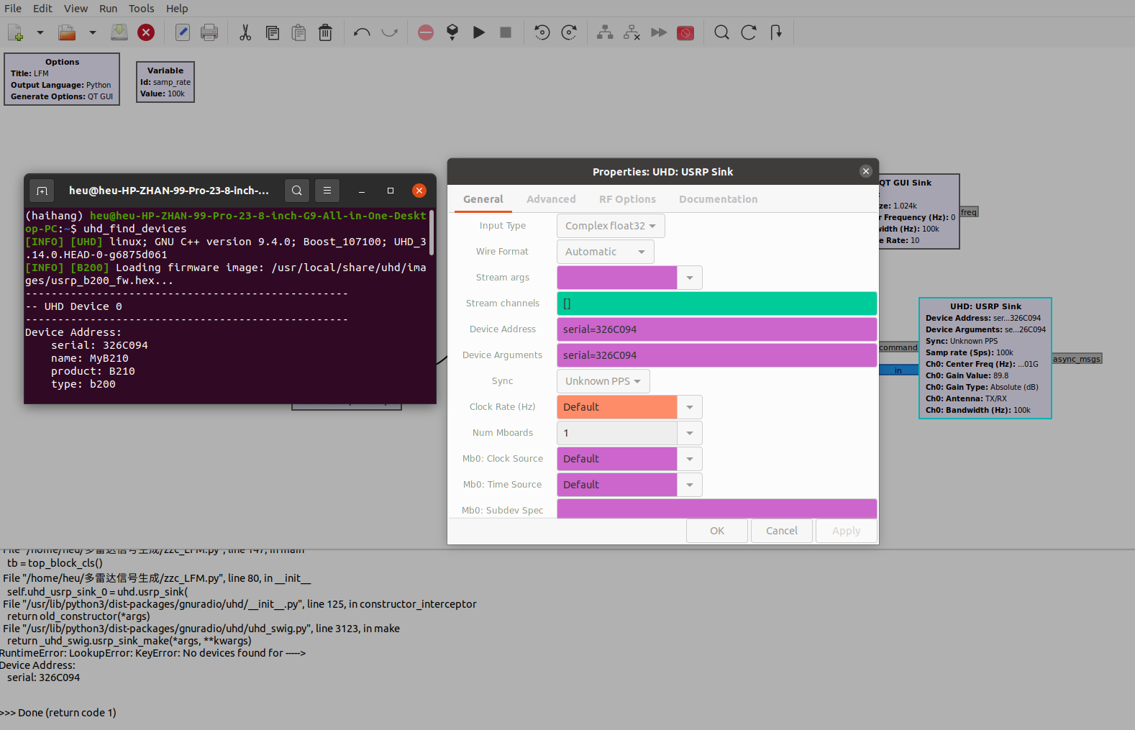This screenshot has height=730, width=1135.
Task: Switch to the General tab in Properties
Action: 483,199
